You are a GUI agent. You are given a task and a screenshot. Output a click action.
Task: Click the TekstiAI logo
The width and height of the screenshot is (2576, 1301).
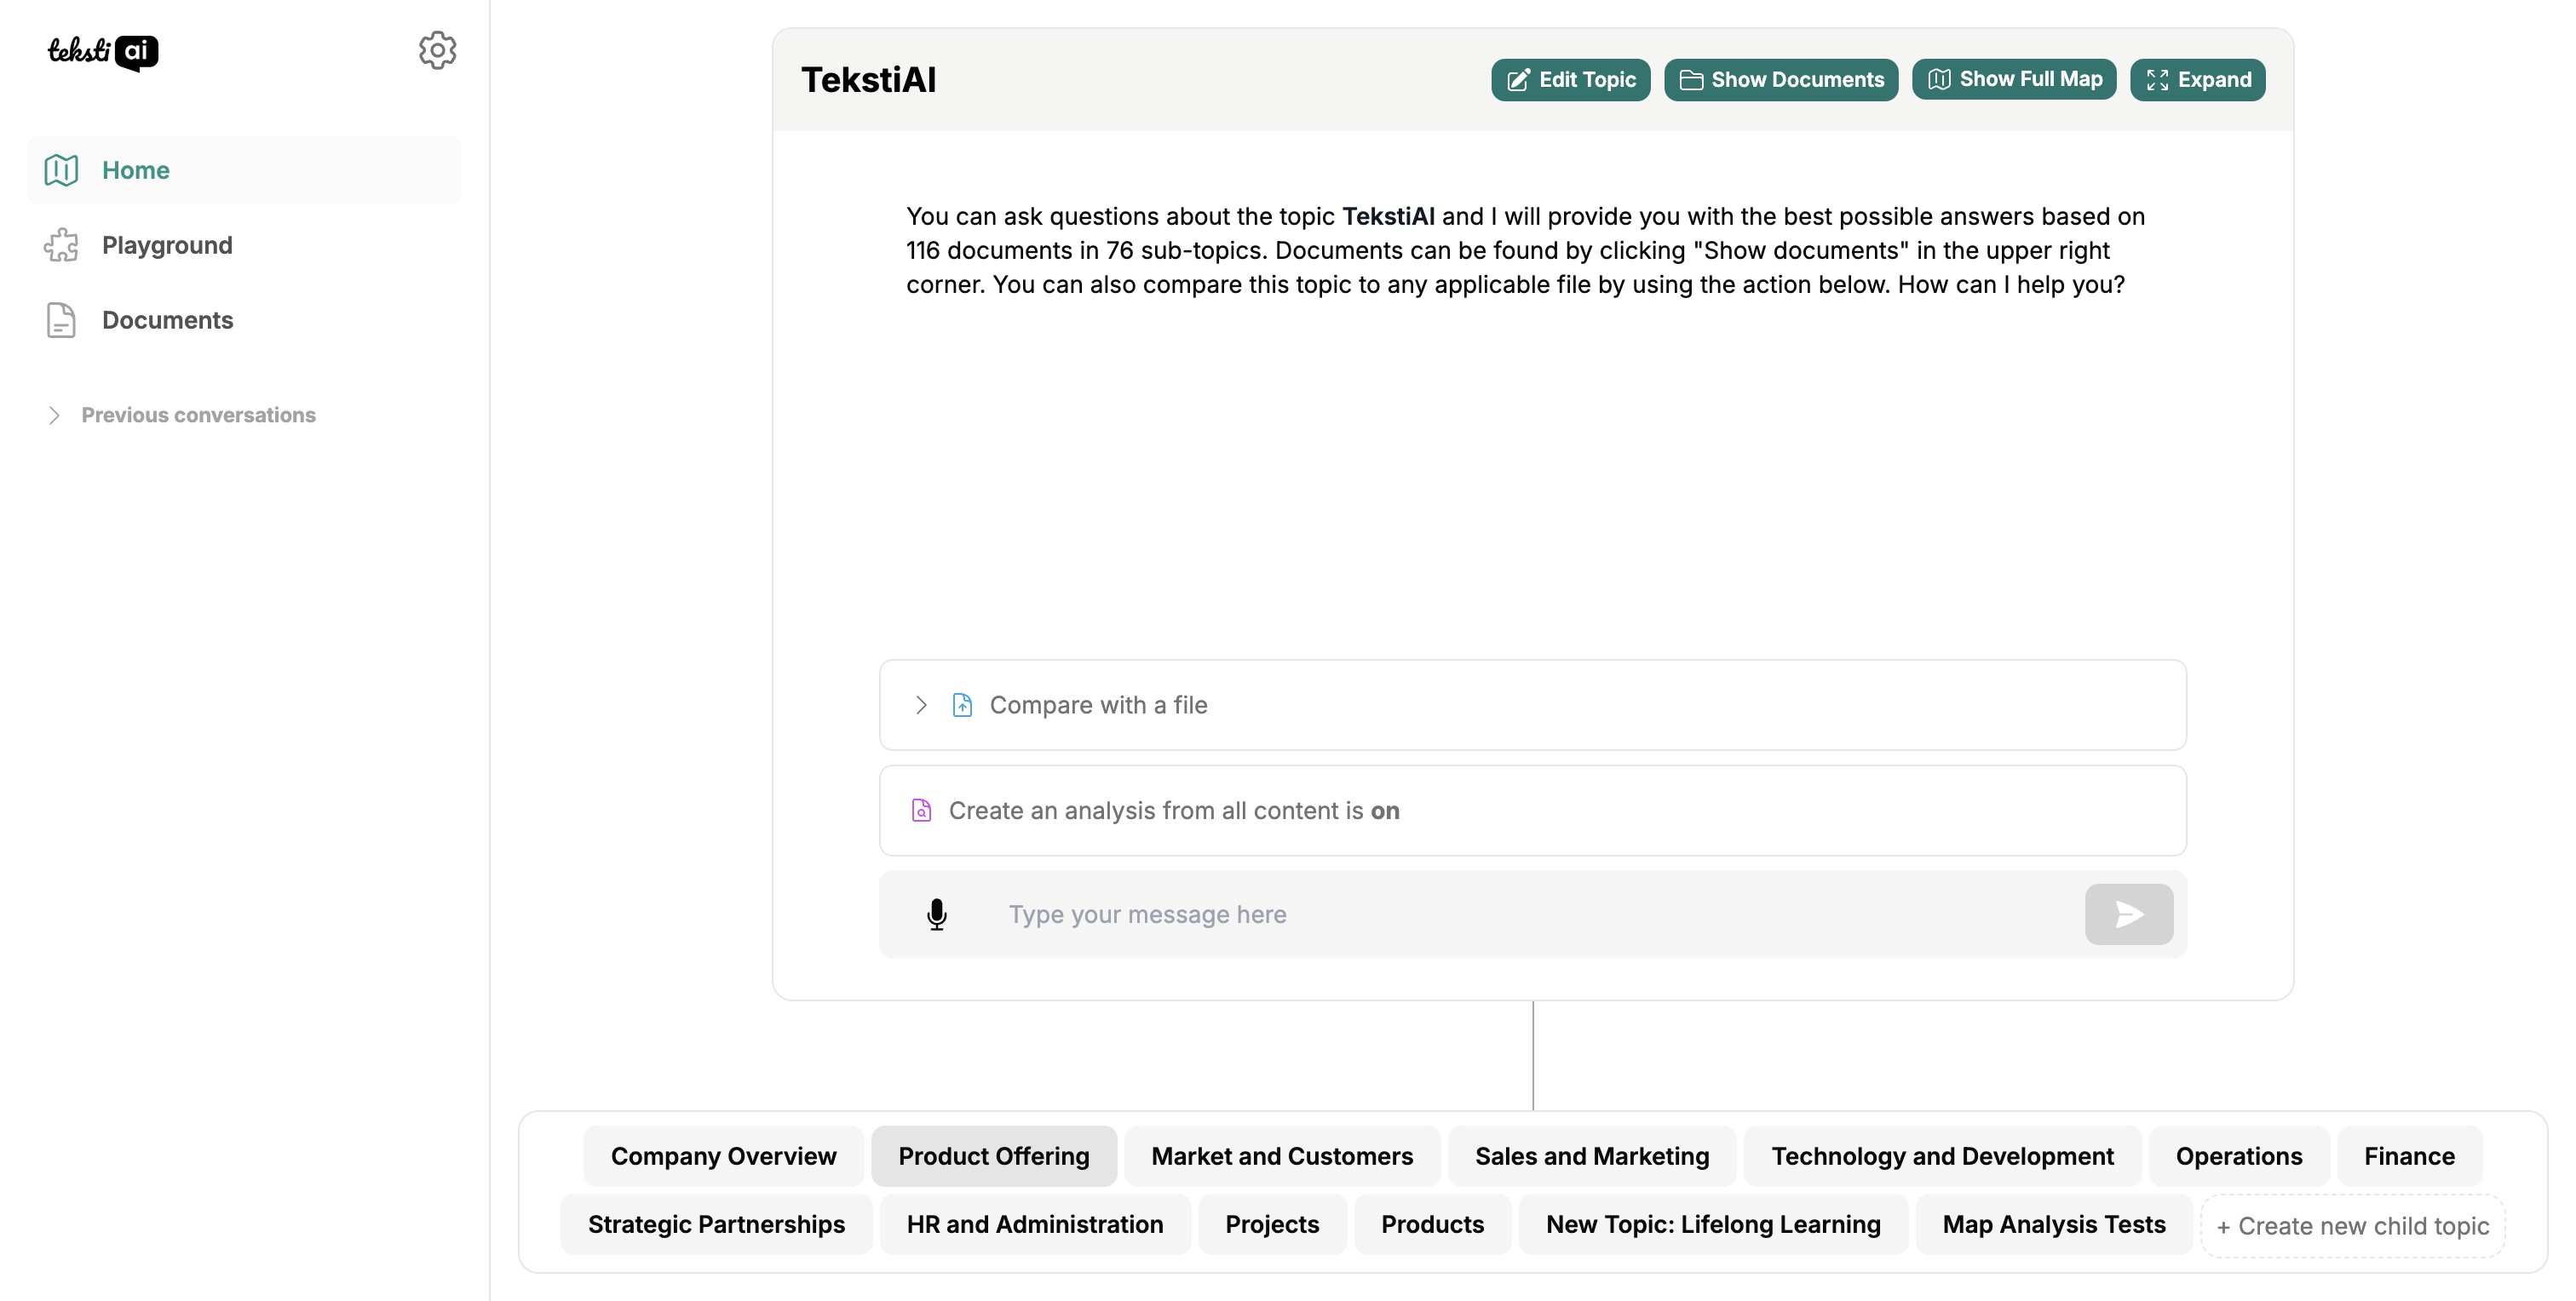point(103,51)
